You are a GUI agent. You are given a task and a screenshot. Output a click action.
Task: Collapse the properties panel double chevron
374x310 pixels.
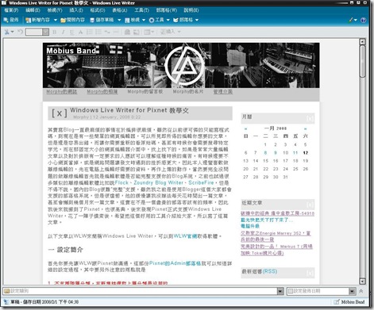(x=361, y=291)
